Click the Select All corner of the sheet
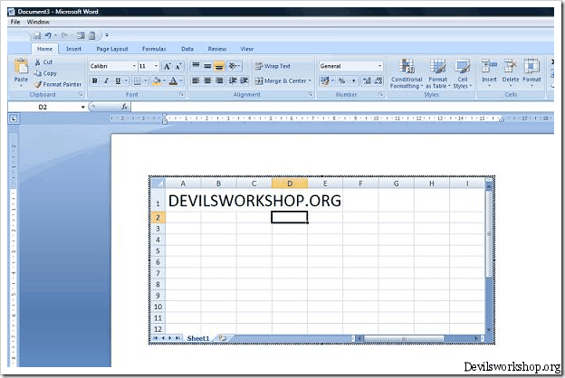 158,184
